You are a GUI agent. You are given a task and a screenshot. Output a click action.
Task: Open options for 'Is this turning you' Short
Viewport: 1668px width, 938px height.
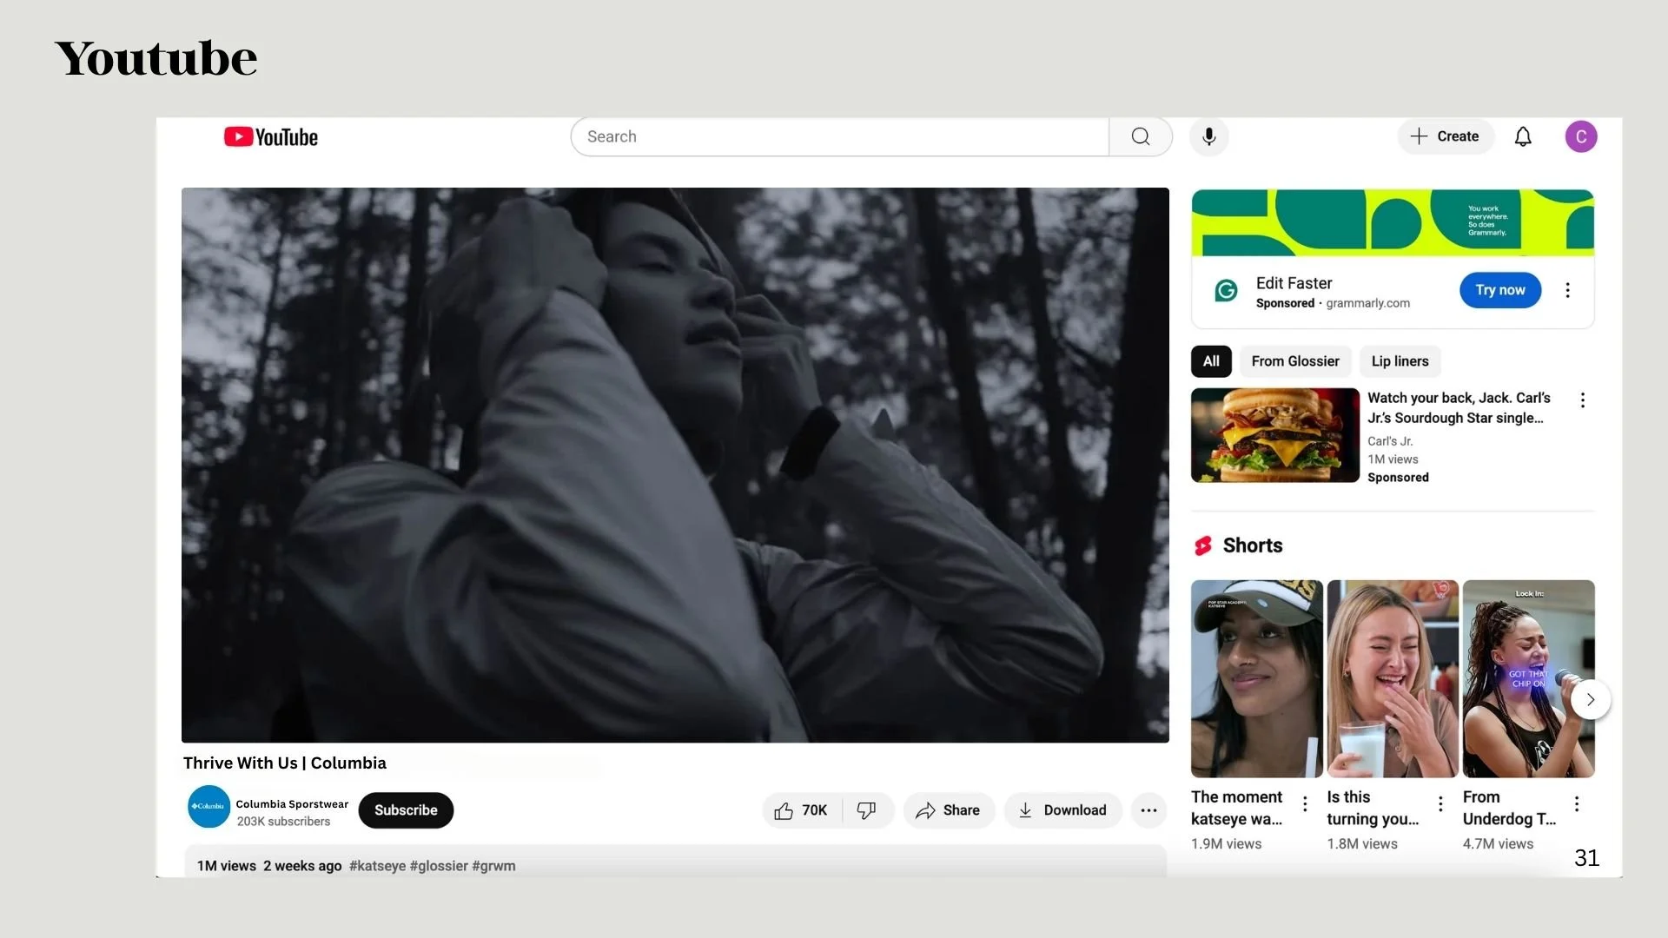(x=1440, y=803)
